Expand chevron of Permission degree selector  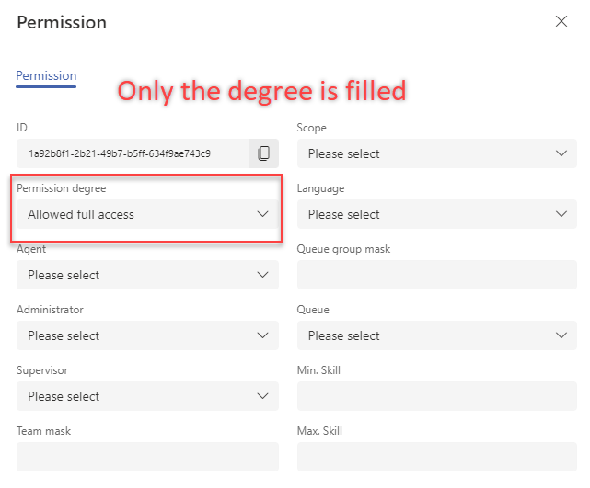click(x=262, y=214)
